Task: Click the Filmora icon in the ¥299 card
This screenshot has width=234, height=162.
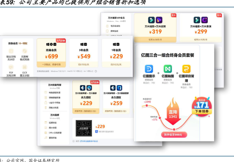Action: tap(197, 20)
